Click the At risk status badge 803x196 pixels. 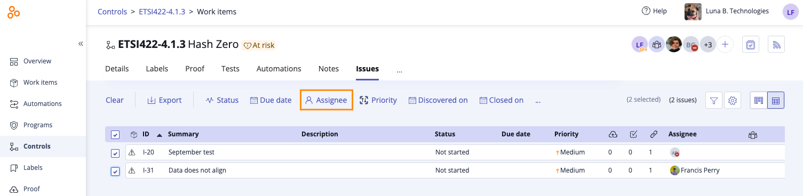(259, 45)
